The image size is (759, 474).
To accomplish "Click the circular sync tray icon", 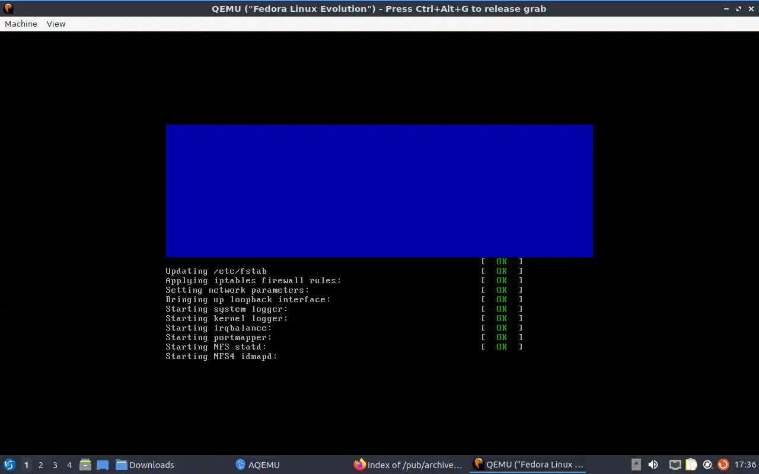I will (x=707, y=465).
